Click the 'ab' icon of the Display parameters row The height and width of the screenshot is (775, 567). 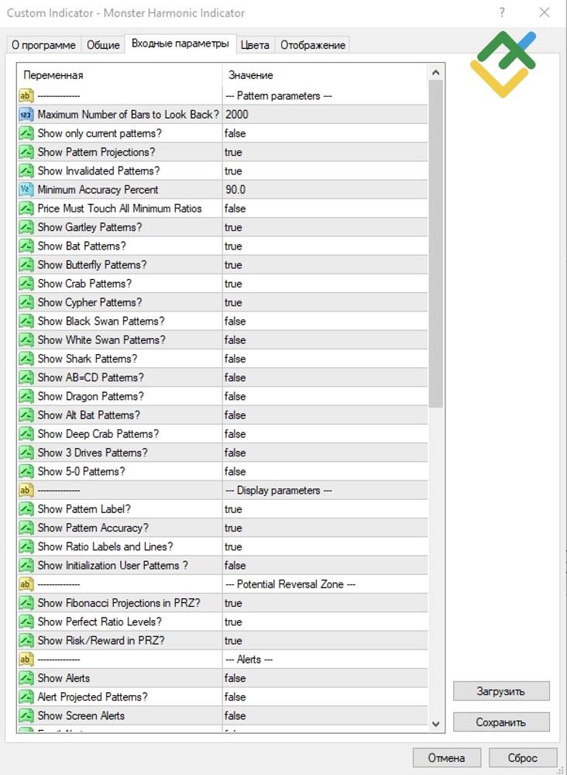(26, 491)
